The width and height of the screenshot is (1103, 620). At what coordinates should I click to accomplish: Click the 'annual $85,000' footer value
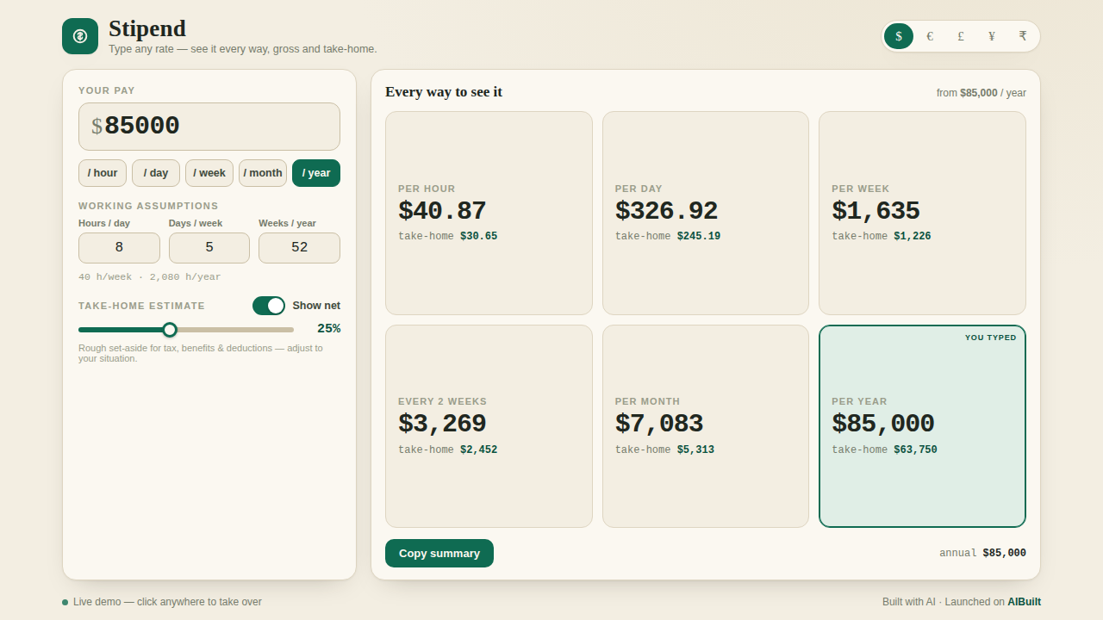coord(982,553)
